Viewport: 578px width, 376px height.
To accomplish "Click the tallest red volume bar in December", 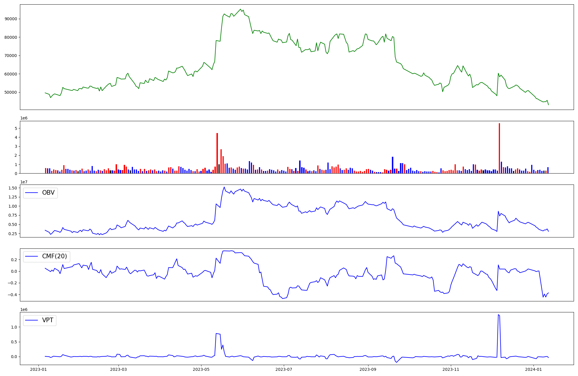I will tap(499, 148).
